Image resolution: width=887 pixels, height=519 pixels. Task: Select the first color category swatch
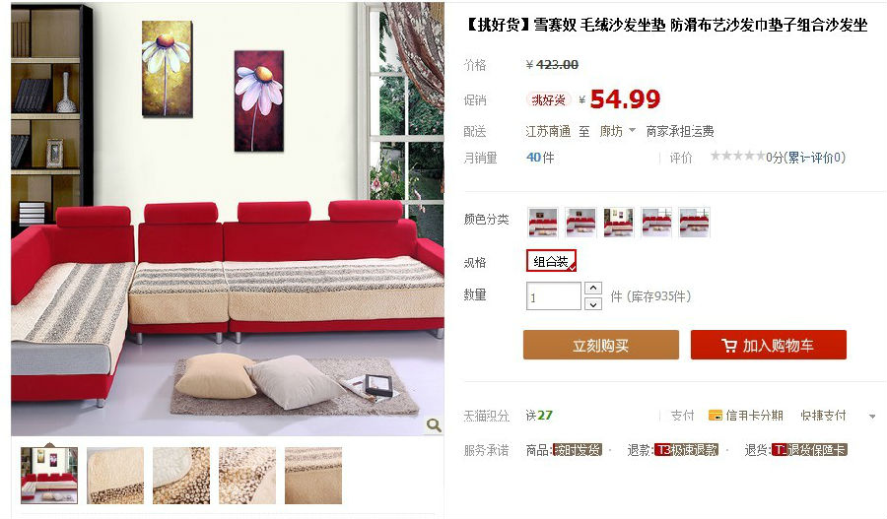point(542,223)
